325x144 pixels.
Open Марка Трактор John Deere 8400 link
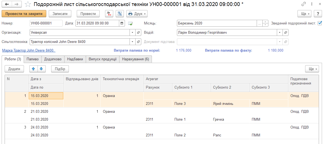(x=29, y=50)
